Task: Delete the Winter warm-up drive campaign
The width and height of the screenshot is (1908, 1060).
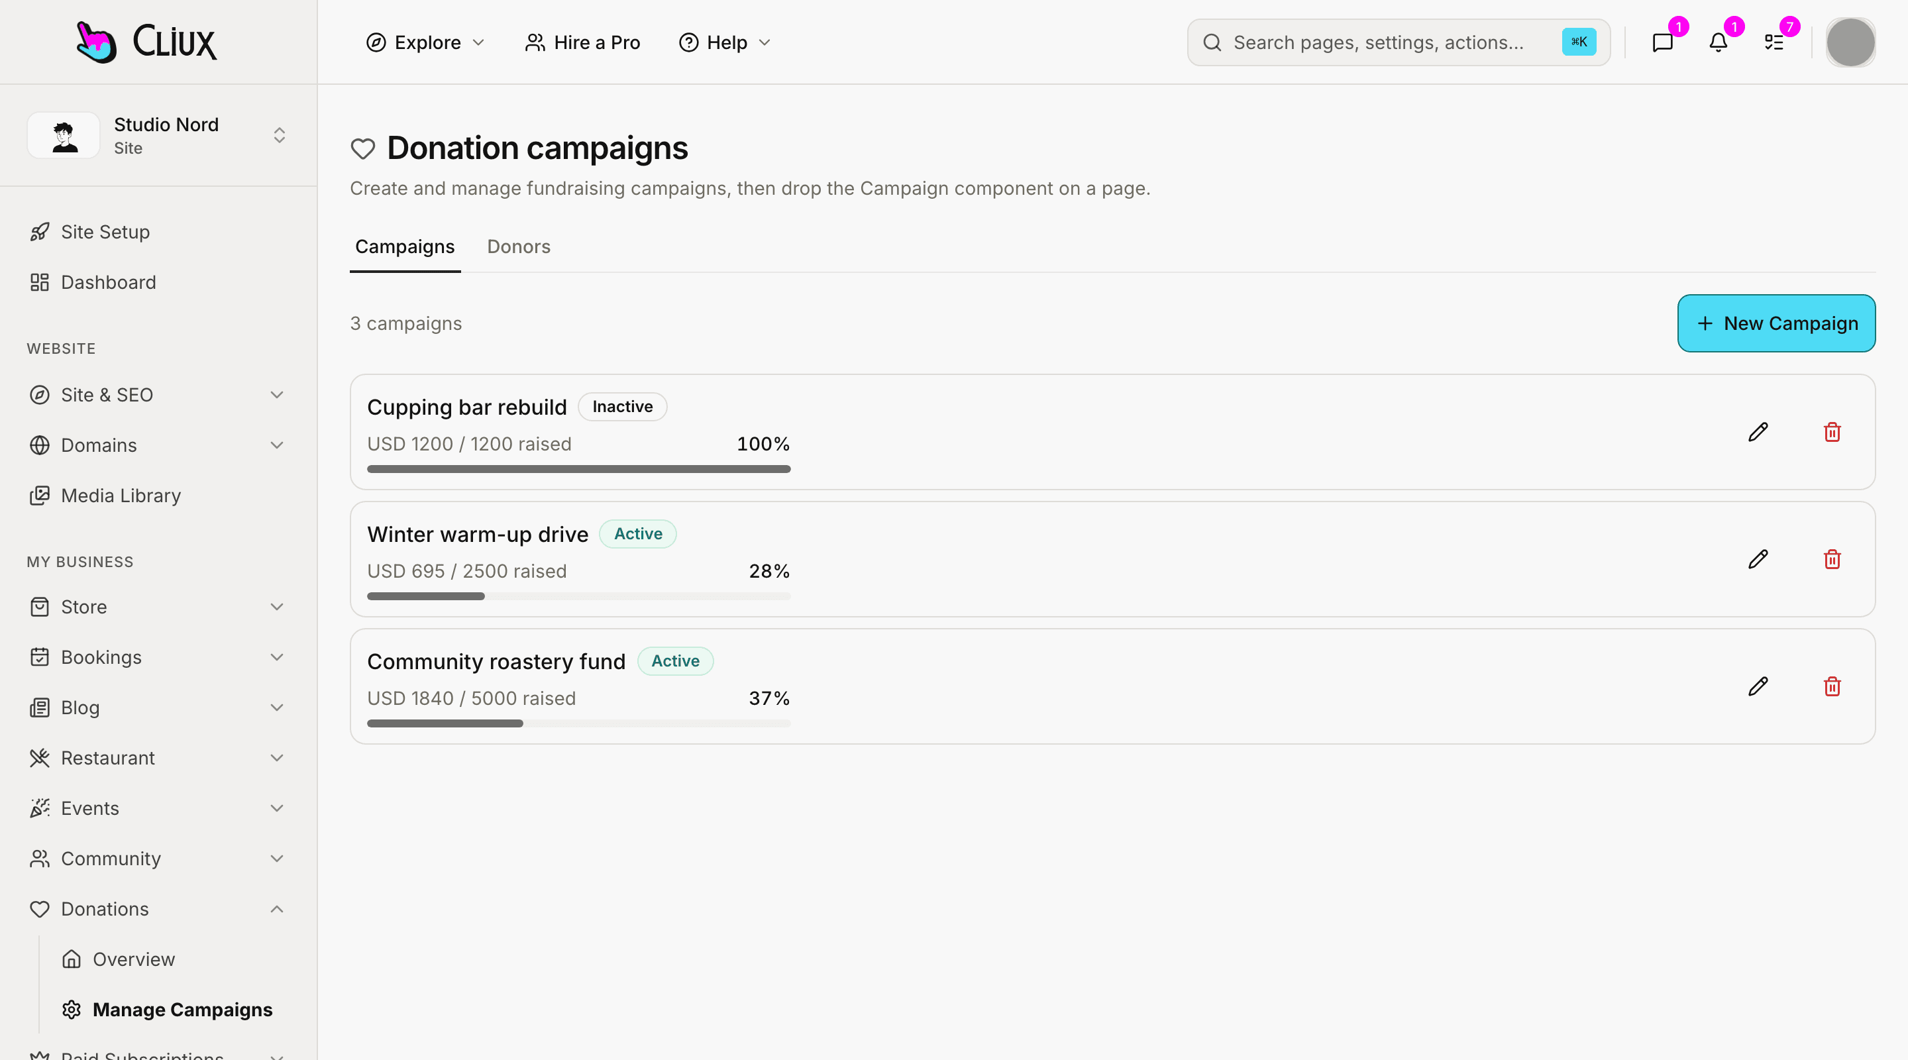Action: click(x=1832, y=559)
